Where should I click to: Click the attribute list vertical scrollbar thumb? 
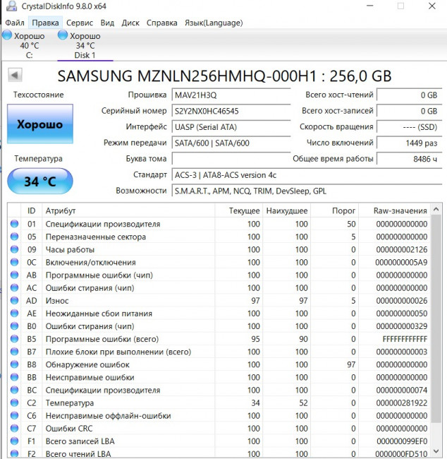pyautogui.click(x=436, y=318)
